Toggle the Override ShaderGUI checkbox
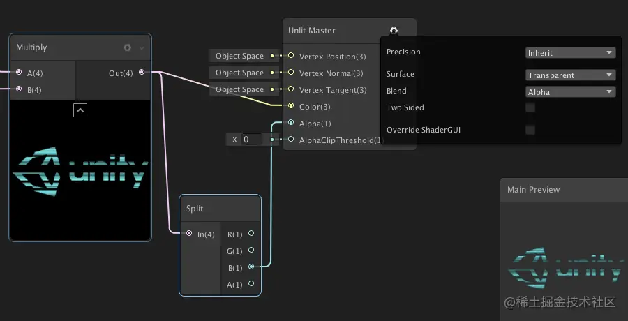 [530, 130]
